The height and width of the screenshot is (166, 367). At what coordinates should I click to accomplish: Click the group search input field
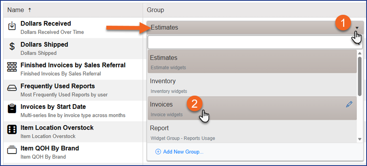[252, 42]
